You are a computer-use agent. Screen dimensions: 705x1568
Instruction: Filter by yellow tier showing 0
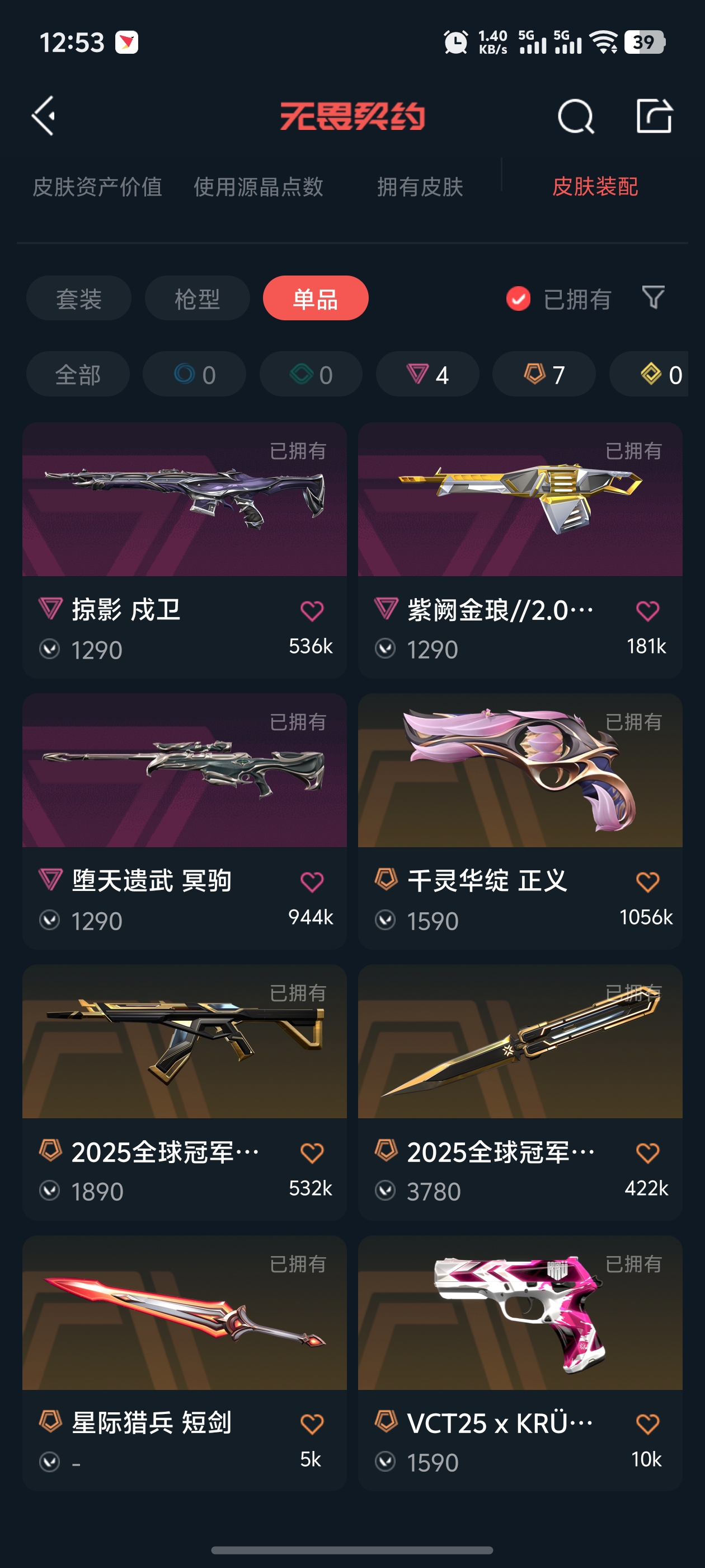point(648,374)
